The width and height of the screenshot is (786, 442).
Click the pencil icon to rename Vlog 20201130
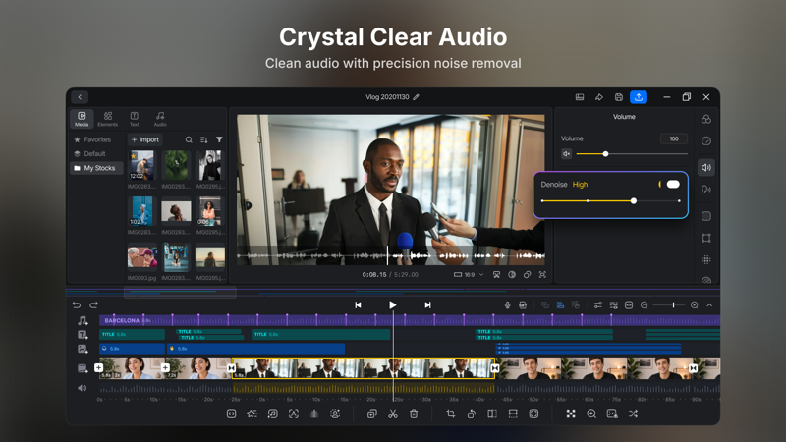pos(416,97)
